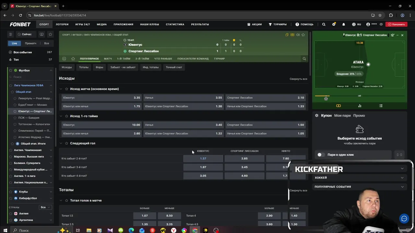Switch to 1-й тайм tab

[124, 59]
